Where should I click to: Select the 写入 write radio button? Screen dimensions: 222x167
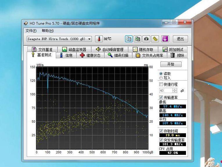[161, 78]
